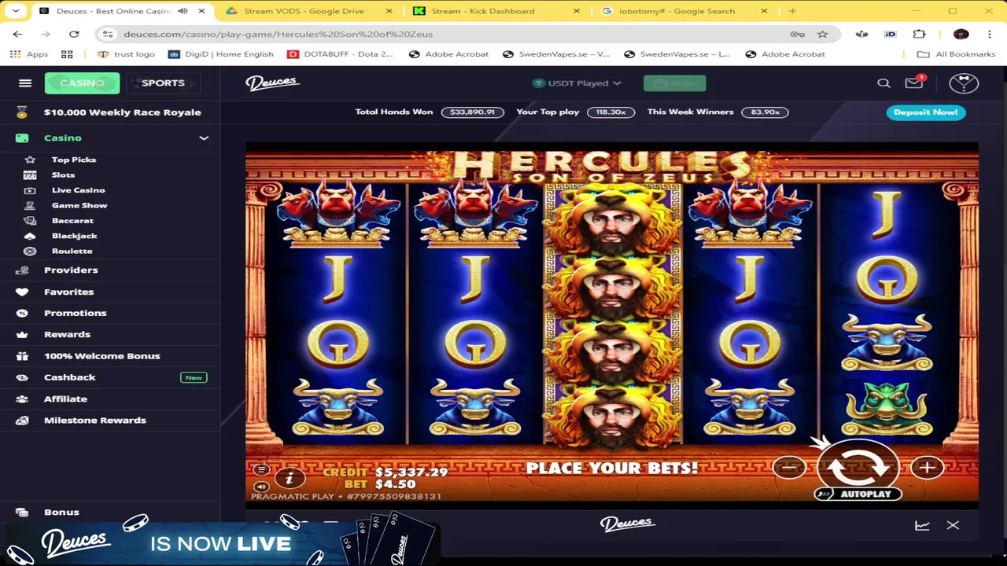Open the Apps bookmark shortcut
Screen dimensions: 1007x566
[30, 54]
